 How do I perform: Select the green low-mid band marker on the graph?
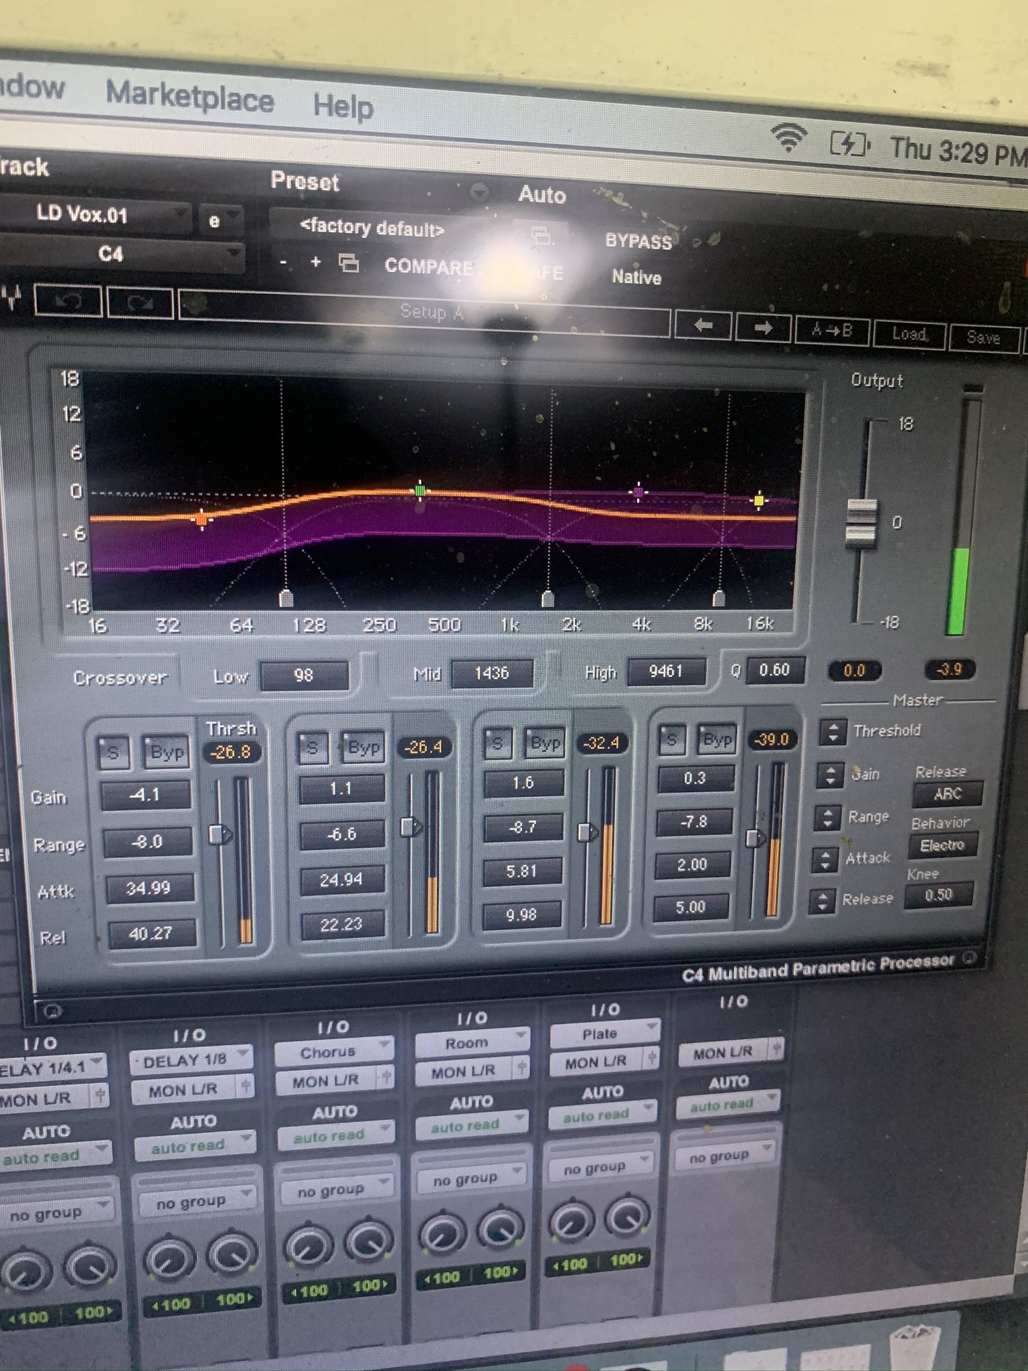[420, 491]
